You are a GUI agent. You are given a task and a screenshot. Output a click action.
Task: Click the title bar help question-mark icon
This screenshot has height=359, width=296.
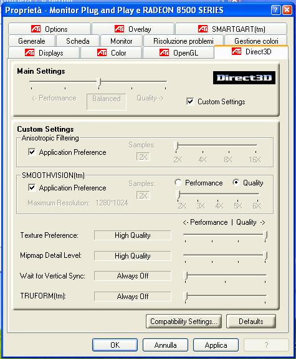(275, 10)
